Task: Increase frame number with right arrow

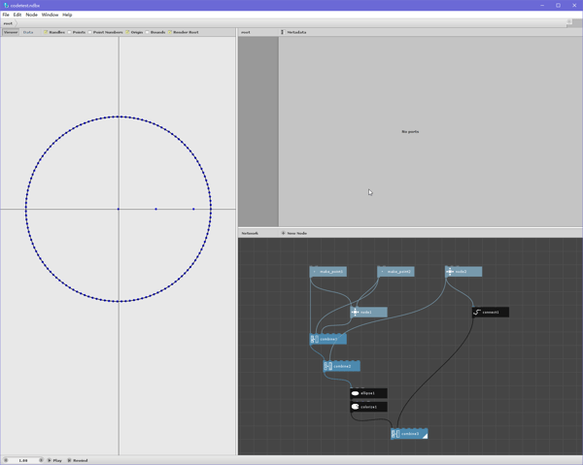Action: (41, 460)
